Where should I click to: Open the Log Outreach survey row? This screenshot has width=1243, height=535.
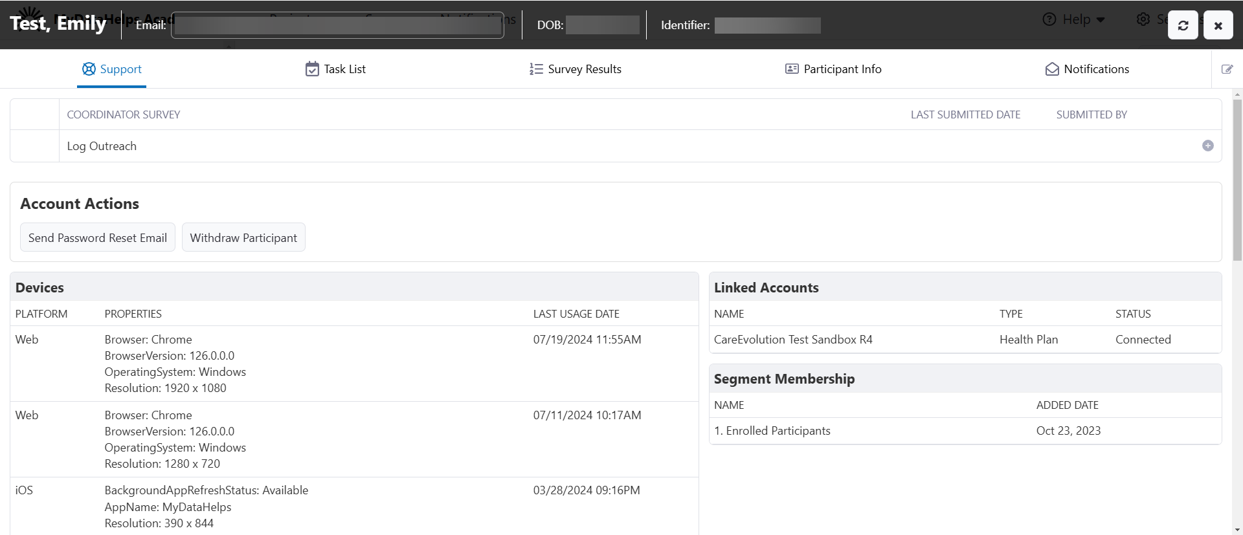click(616, 146)
